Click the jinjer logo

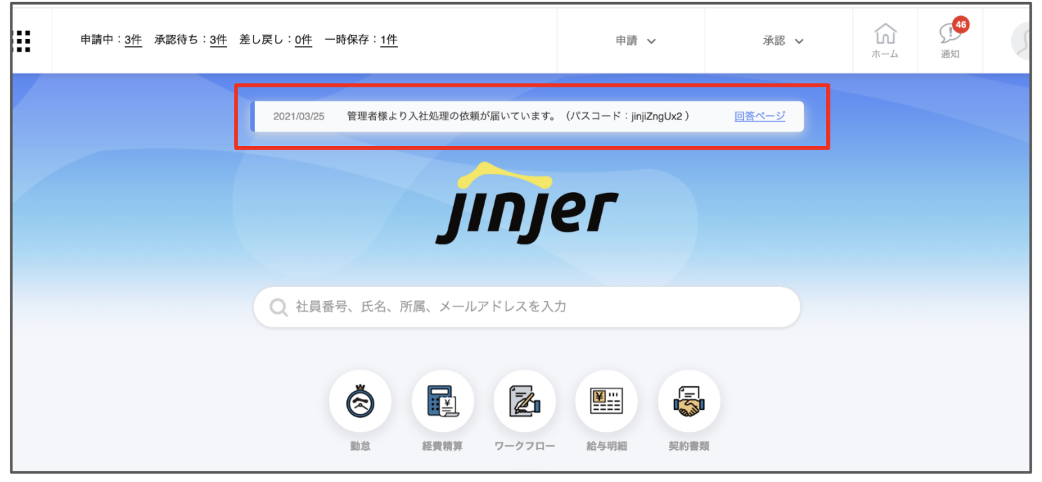527,205
